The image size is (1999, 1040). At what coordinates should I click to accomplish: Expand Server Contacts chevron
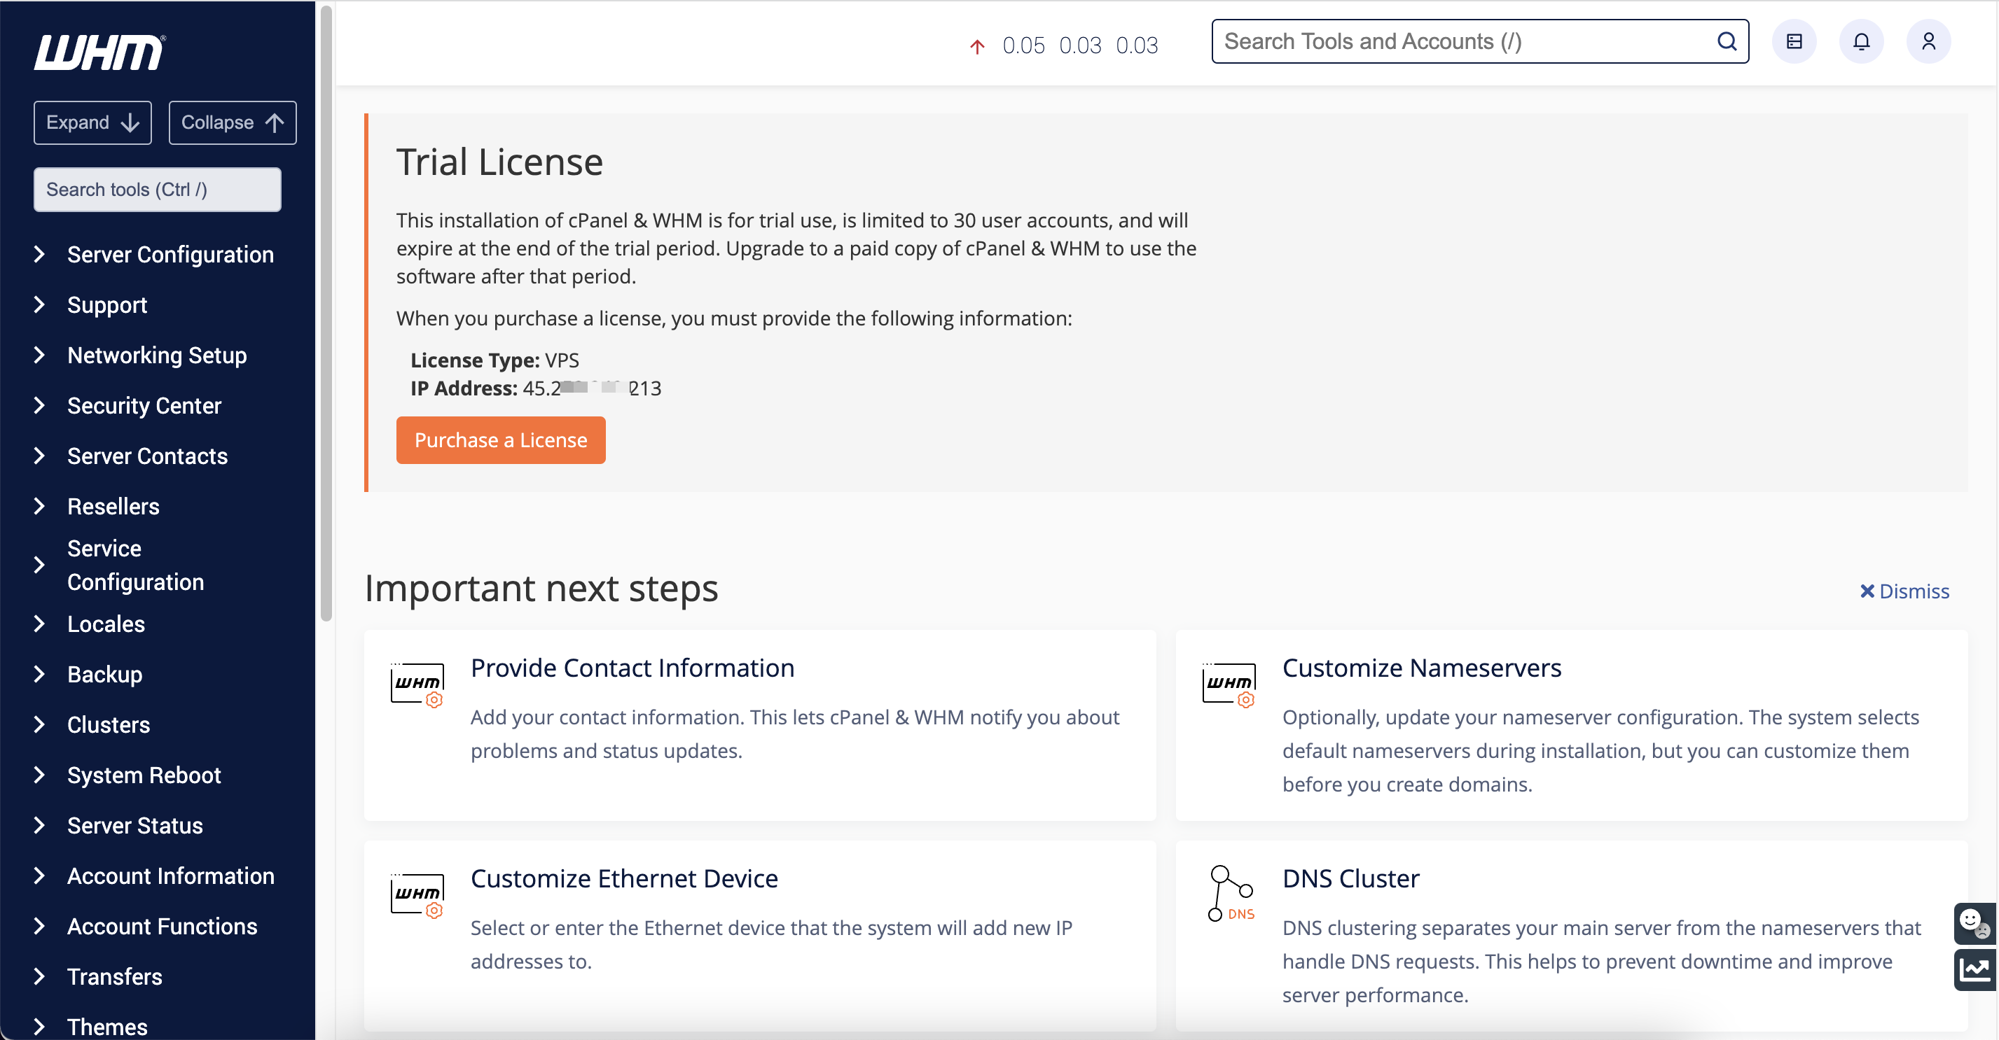click(39, 456)
